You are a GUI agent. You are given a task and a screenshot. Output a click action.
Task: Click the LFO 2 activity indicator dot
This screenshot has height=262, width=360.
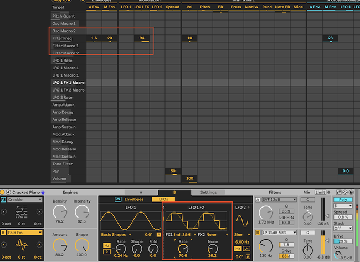[x=249, y=208]
